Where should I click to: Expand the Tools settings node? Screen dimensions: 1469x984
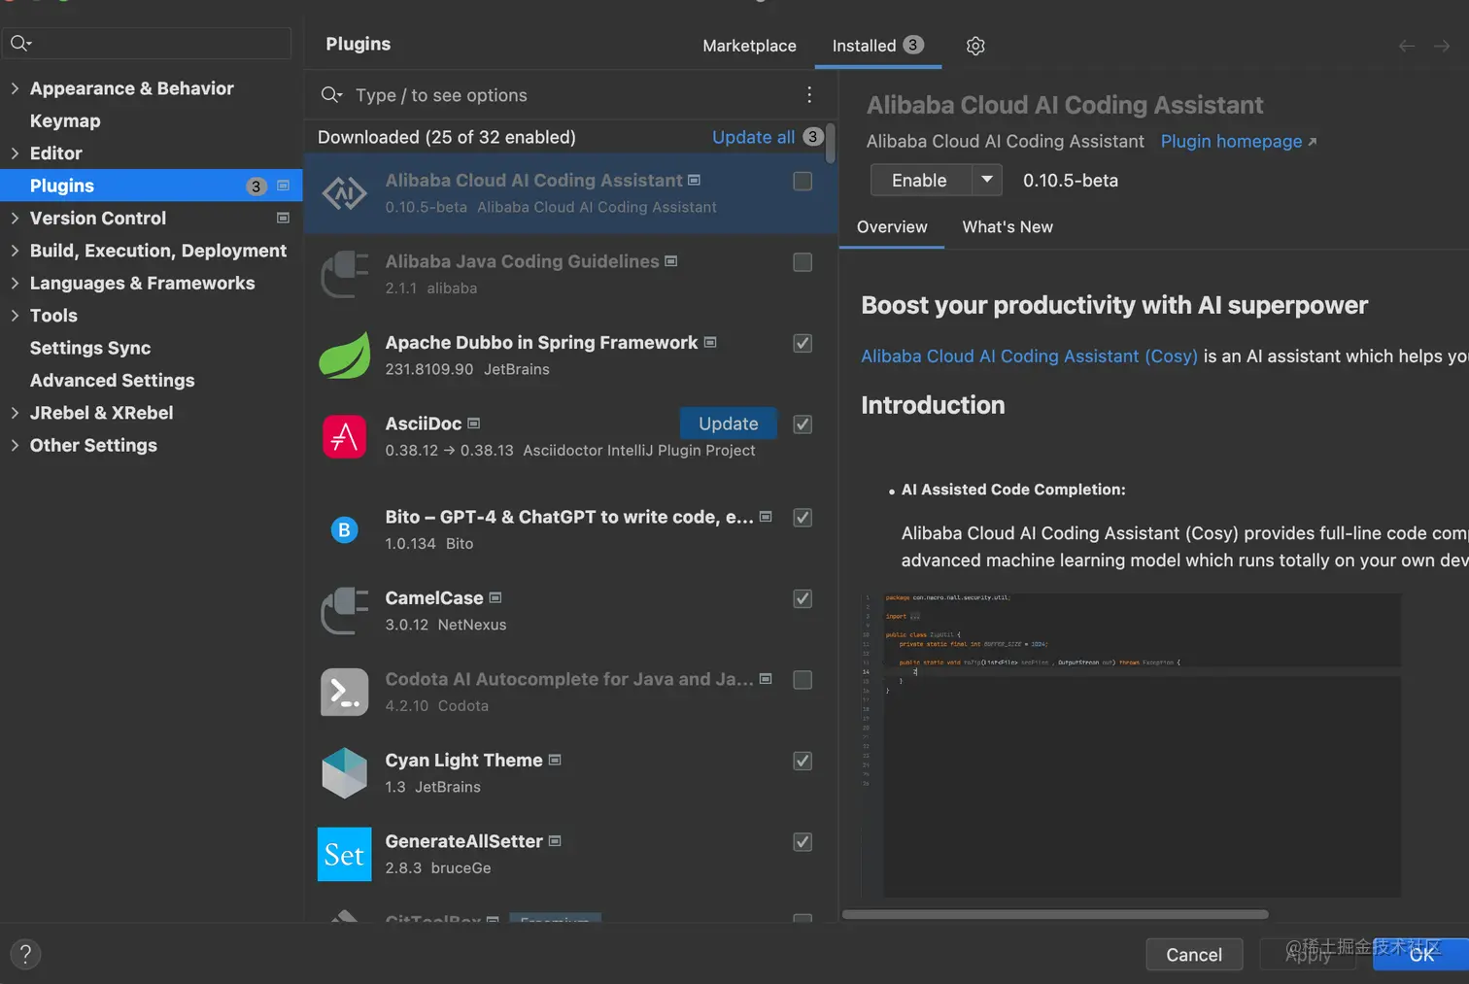click(15, 316)
